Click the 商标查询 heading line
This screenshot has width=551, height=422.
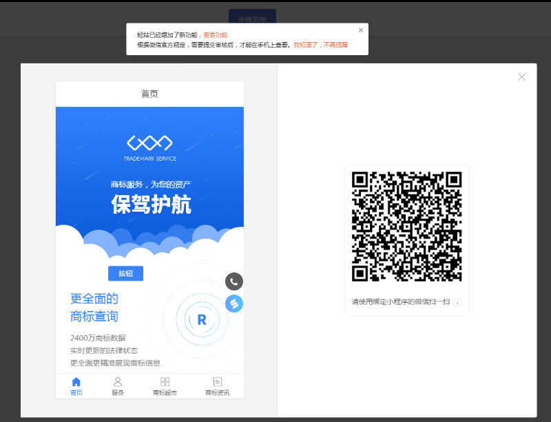94,316
